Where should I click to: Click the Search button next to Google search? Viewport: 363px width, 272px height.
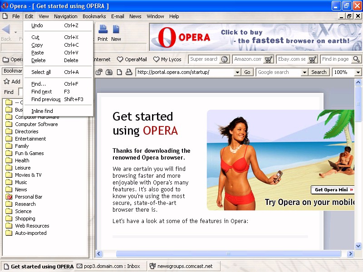coord(319,72)
